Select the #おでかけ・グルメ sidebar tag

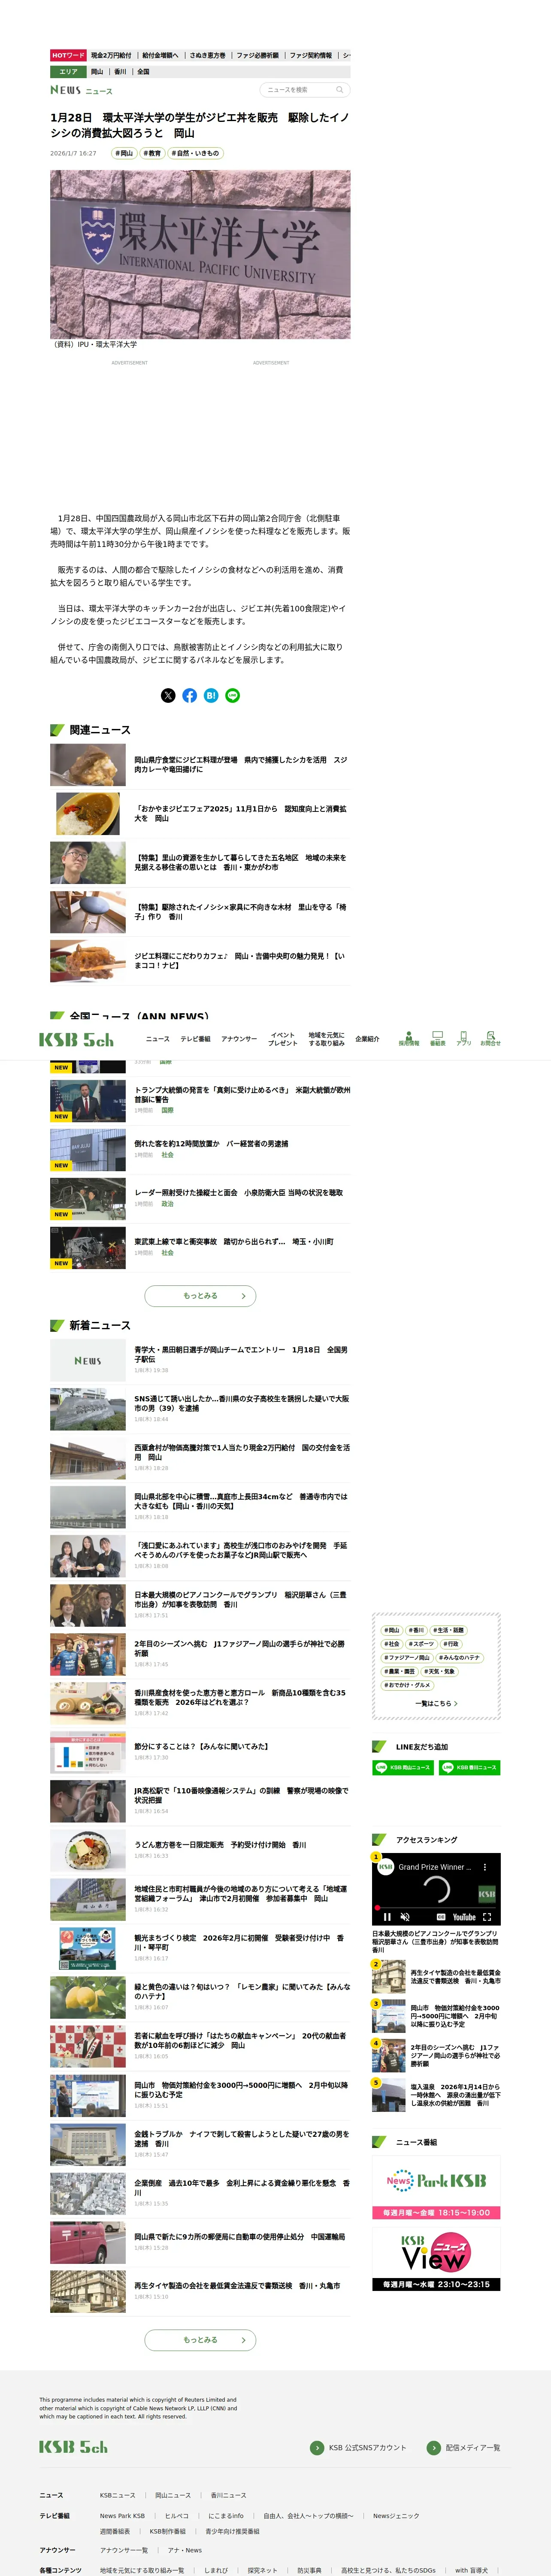pos(407,1685)
